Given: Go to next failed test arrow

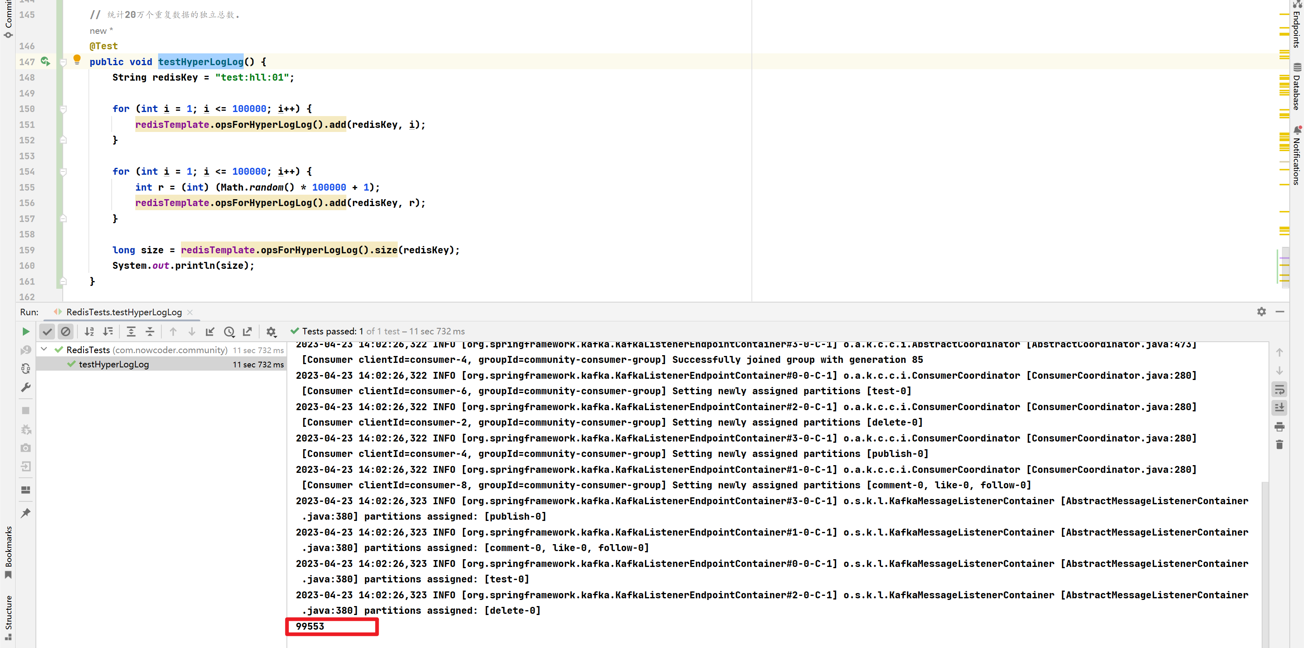Looking at the screenshot, I should point(192,332).
